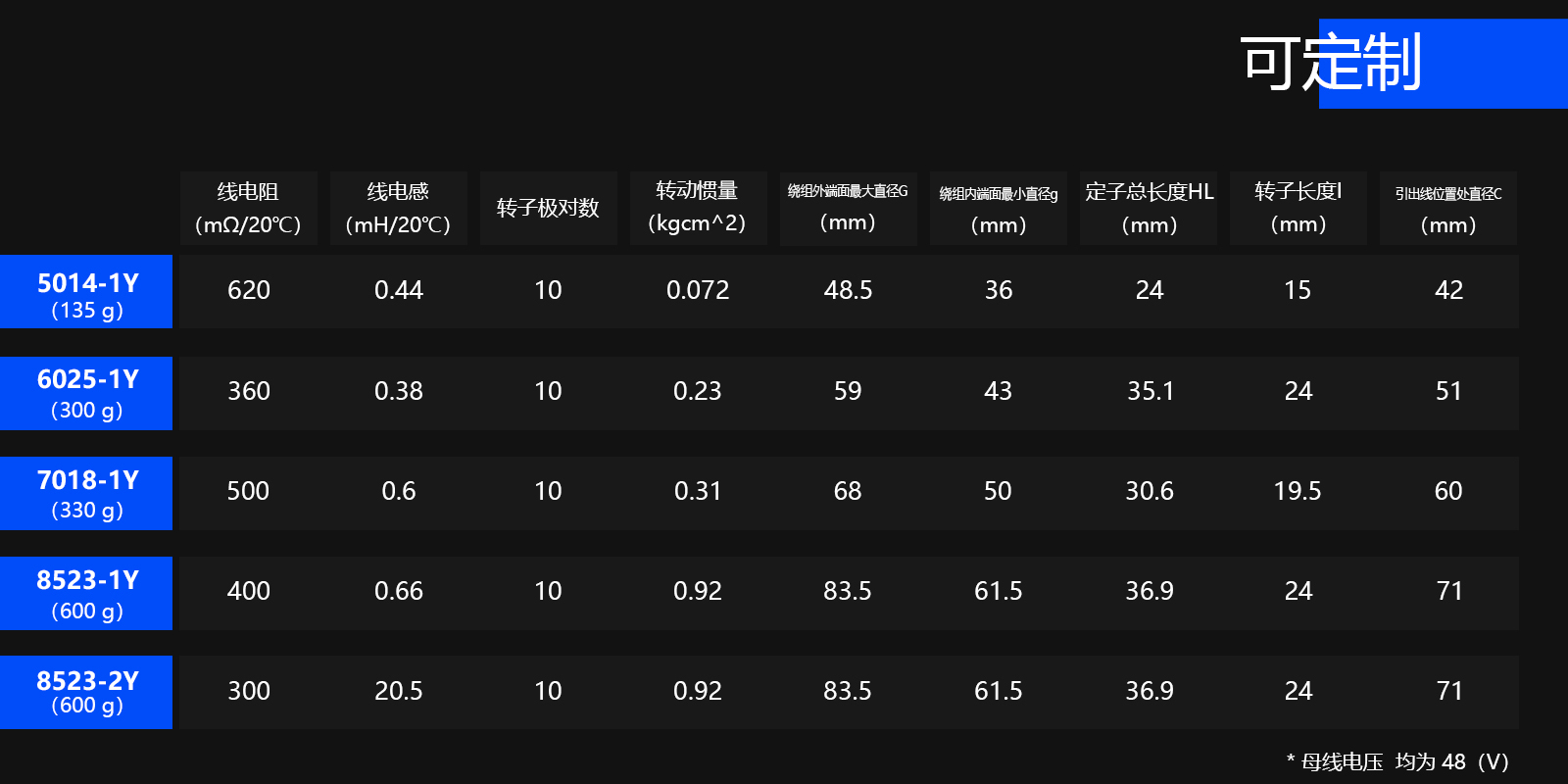The width and height of the screenshot is (1568, 784).
Task: Click the 母线电压 48 V footnote
Action: (1397, 761)
